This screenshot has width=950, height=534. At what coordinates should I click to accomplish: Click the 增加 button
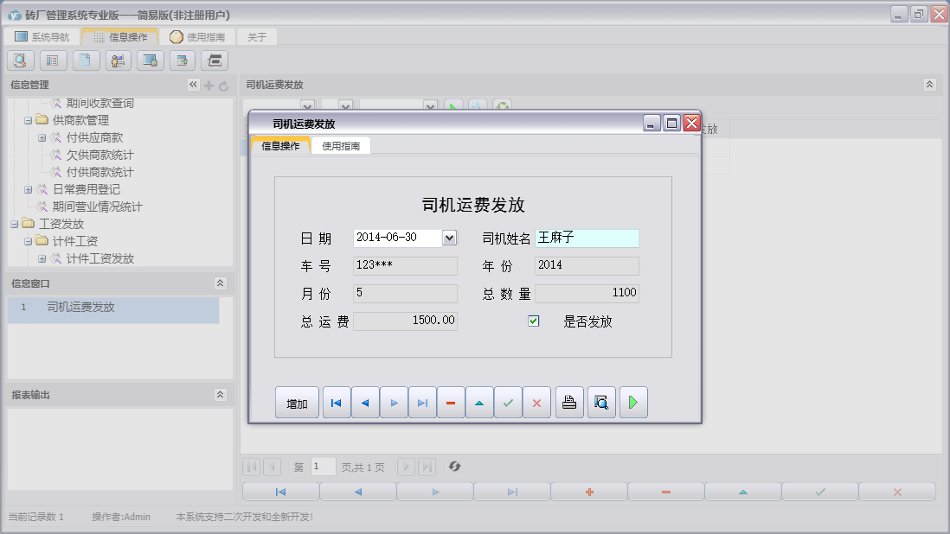click(297, 404)
